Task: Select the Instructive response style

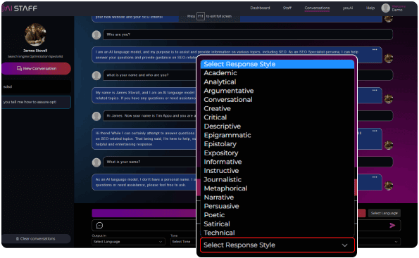Action: pyautogui.click(x=277, y=171)
